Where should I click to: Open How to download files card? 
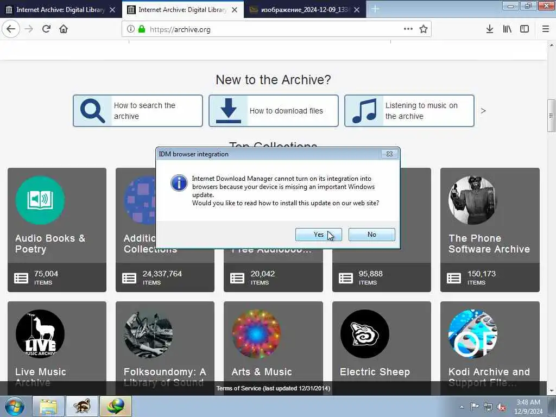point(274,111)
